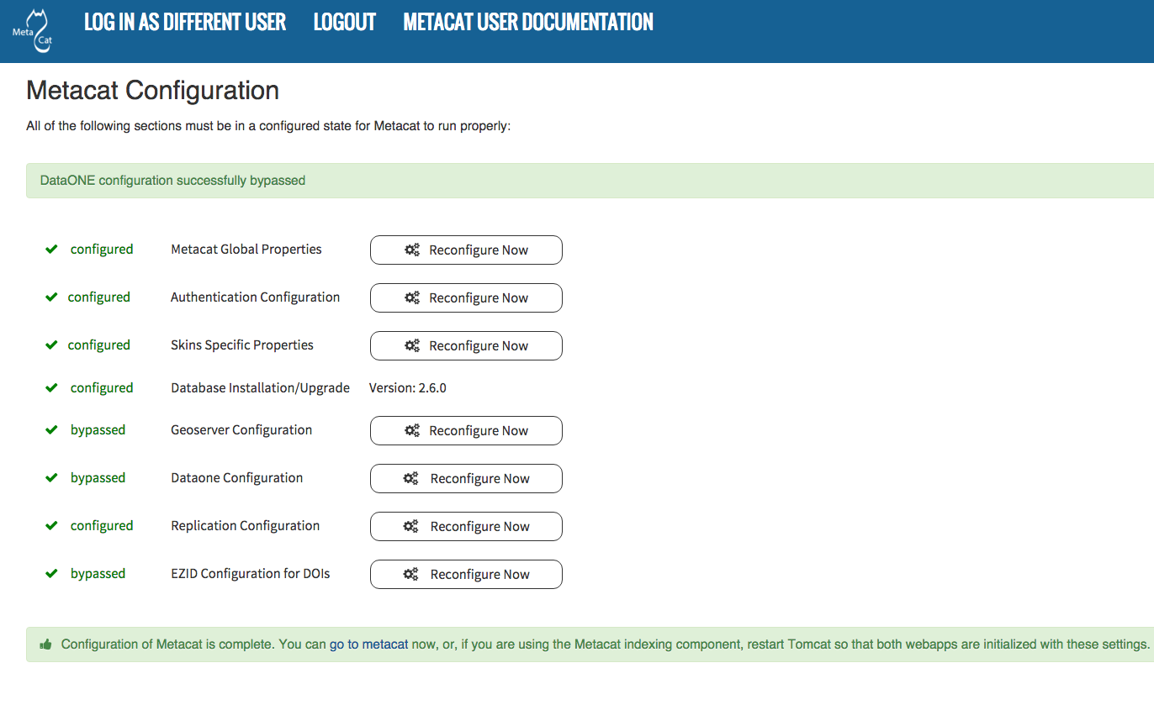The width and height of the screenshot is (1154, 705).
Task: Click gear icon in Skins Specific Properties button
Action: [412, 345]
